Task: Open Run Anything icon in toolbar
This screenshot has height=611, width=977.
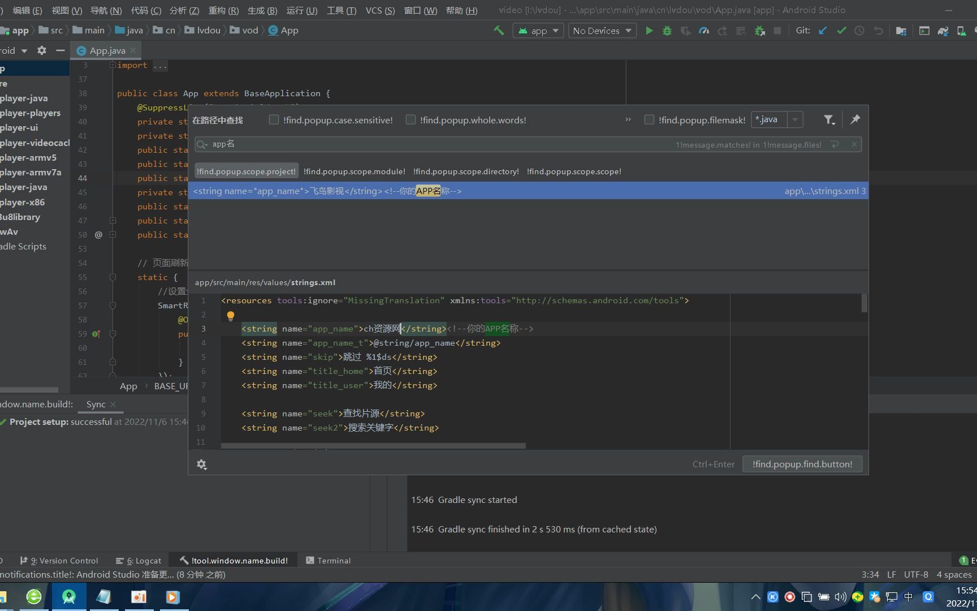Action: point(924,31)
